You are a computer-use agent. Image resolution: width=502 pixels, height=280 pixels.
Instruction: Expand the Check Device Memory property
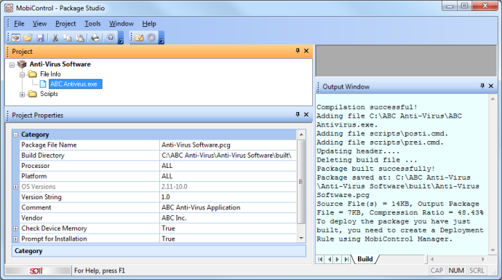coord(16,228)
